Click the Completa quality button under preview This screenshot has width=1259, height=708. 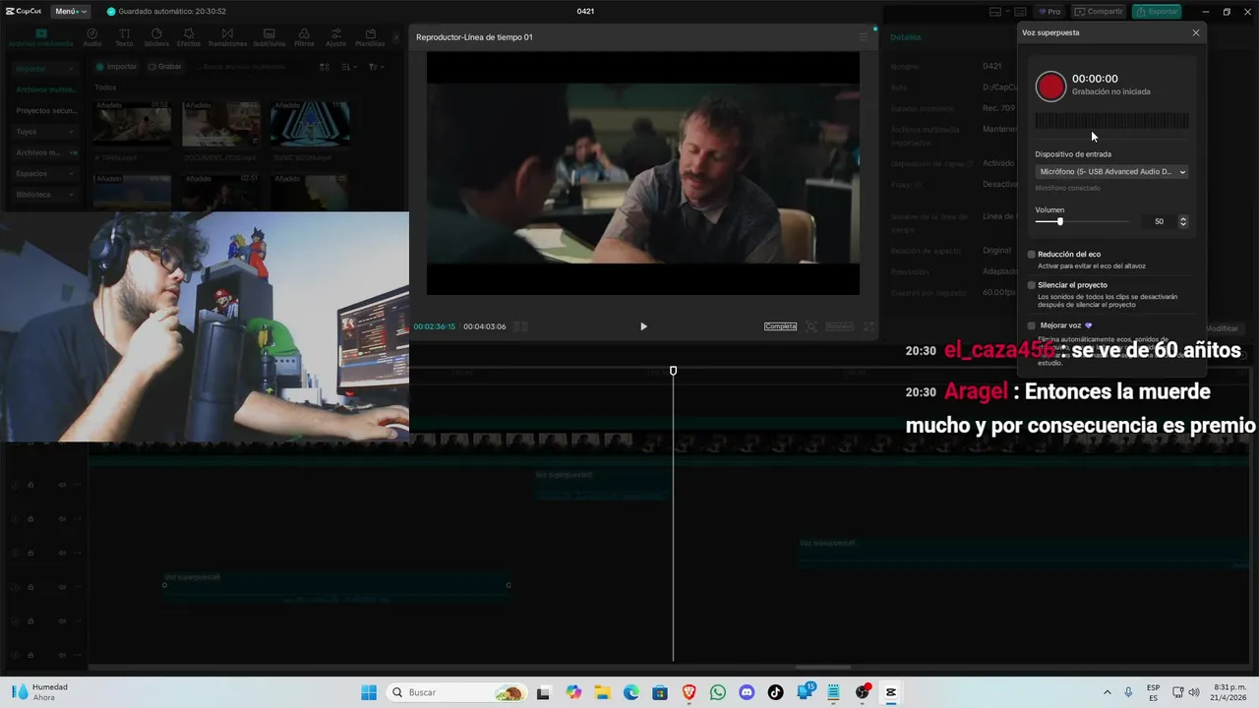(780, 326)
